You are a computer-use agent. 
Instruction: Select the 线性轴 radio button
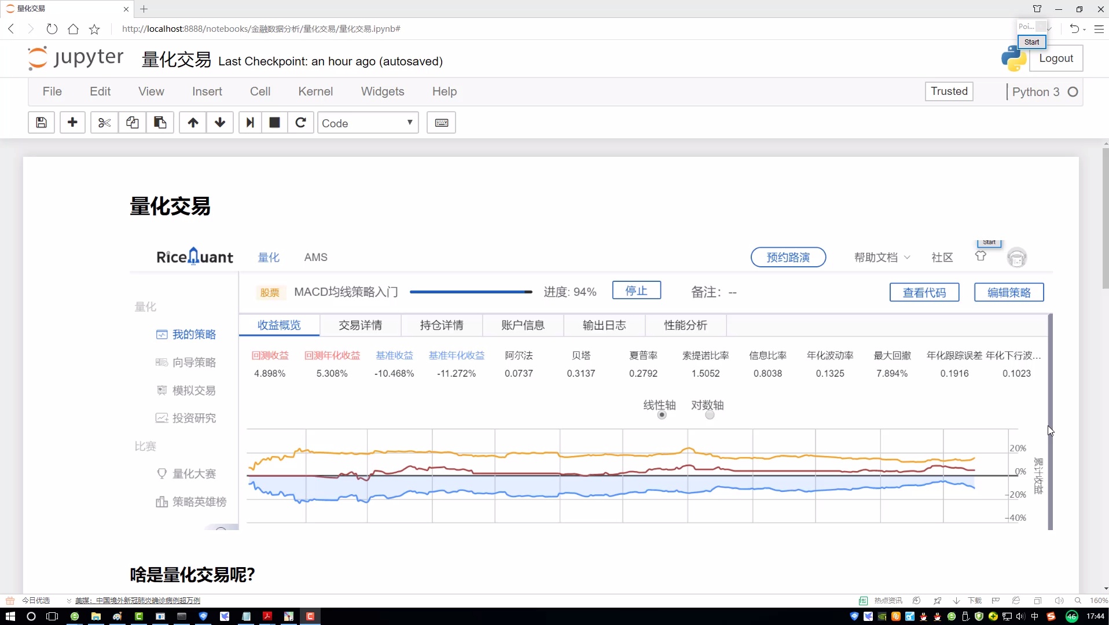tap(662, 415)
